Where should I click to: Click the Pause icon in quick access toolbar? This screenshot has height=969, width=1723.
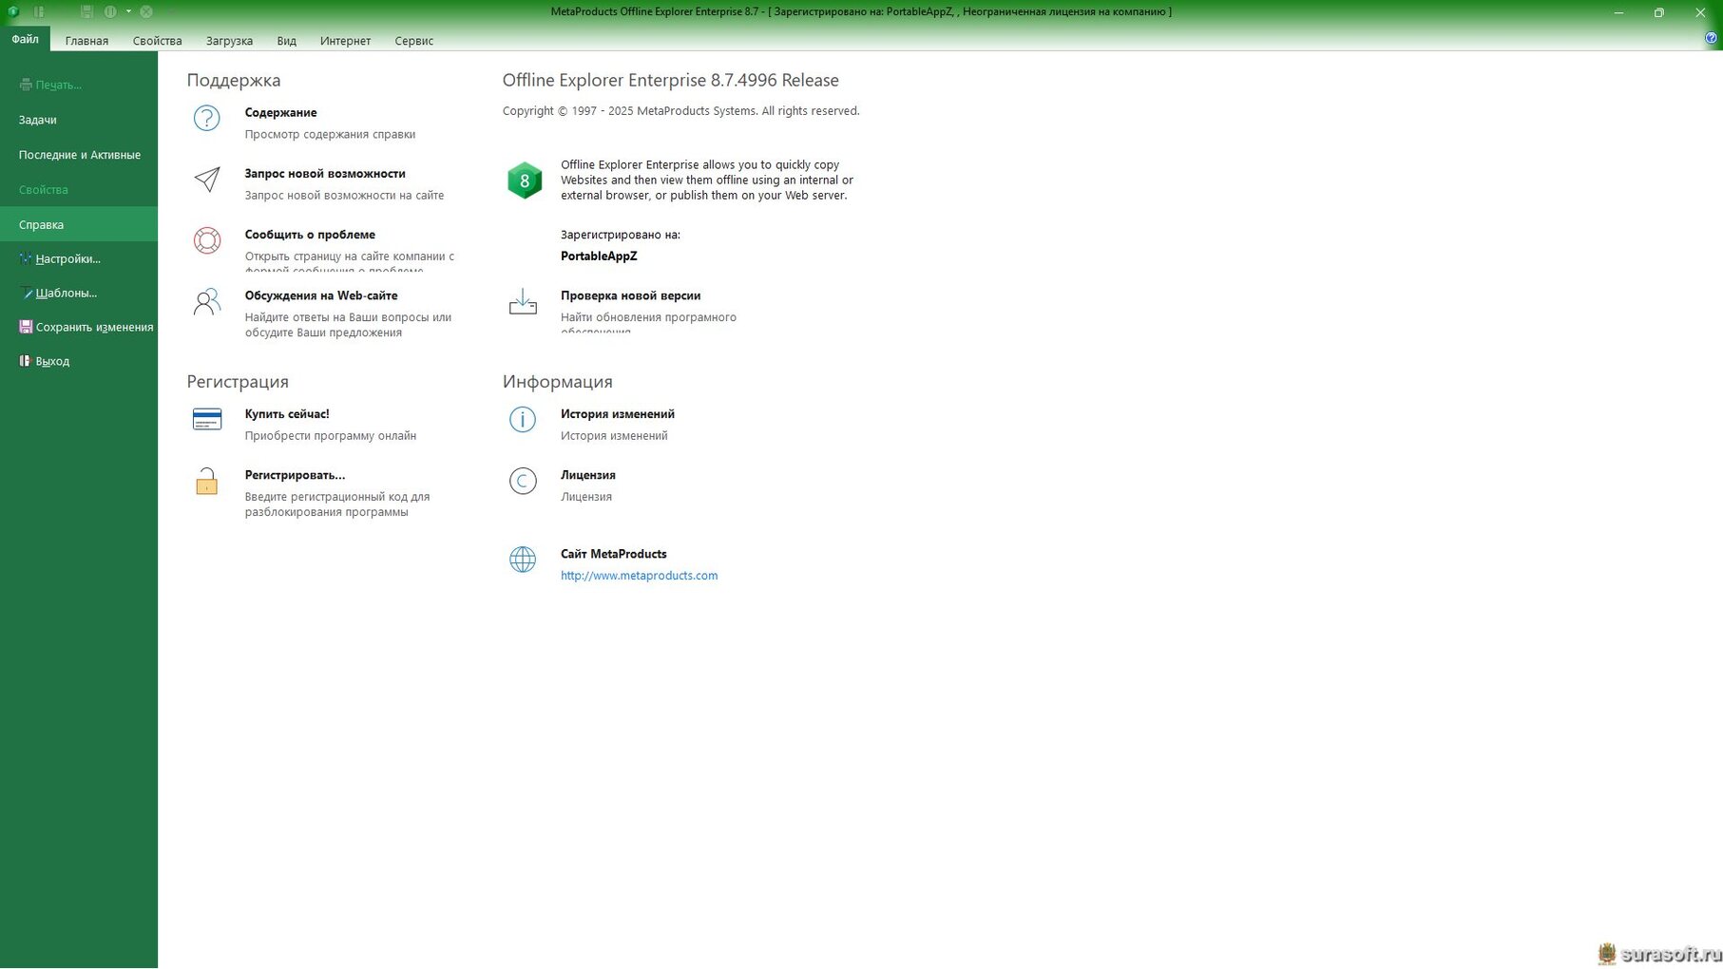pos(110,11)
